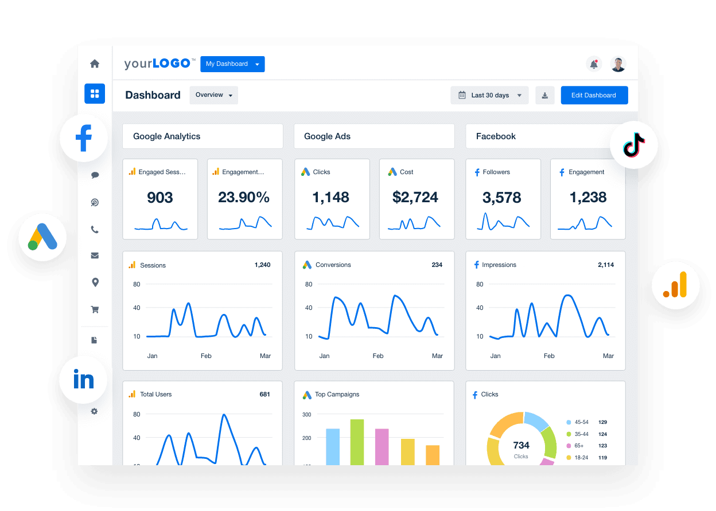
Task: Click the Google Analytics section header
Action: pos(167,136)
